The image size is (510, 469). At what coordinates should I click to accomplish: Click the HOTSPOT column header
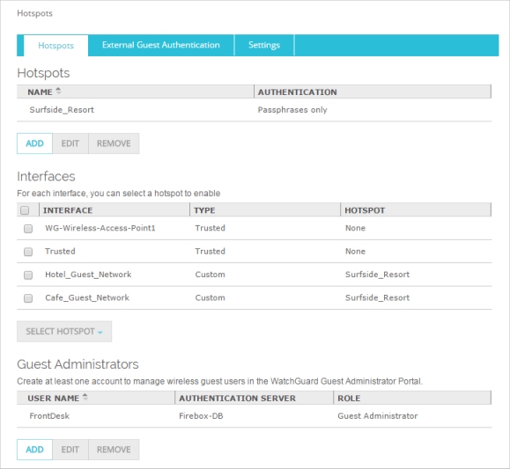point(416,210)
